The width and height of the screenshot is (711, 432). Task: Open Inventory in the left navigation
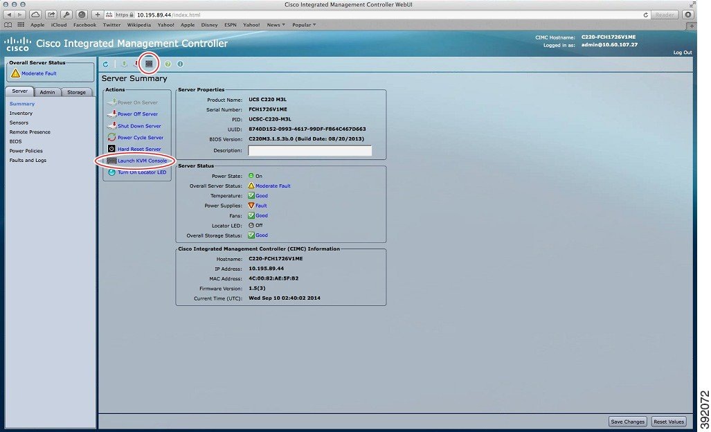click(x=21, y=114)
